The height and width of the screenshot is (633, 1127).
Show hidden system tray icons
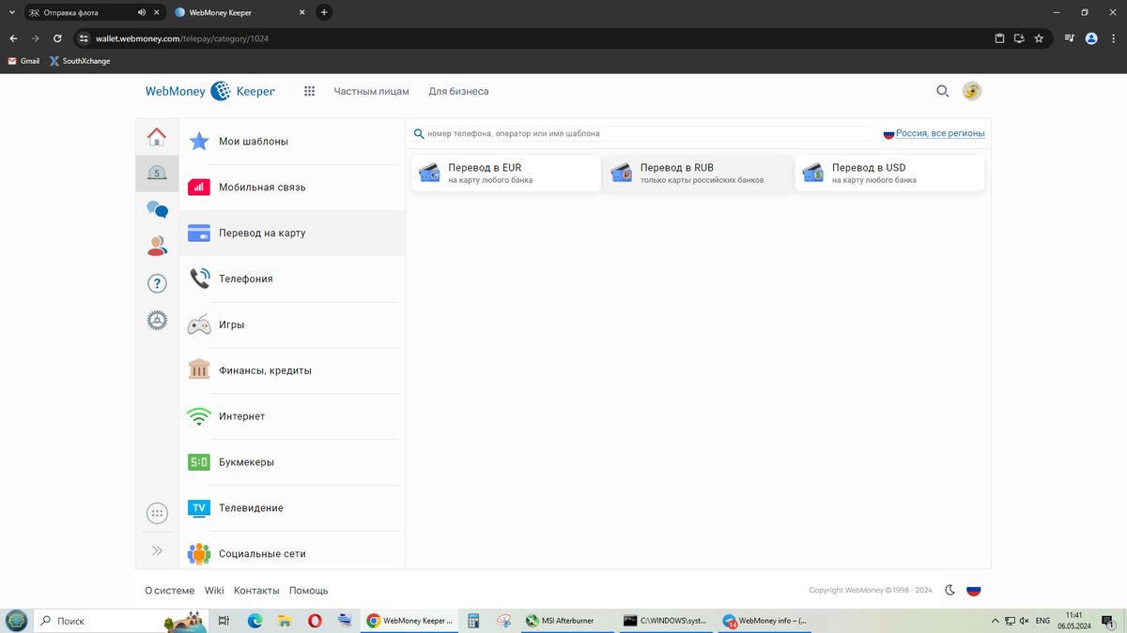pos(996,621)
